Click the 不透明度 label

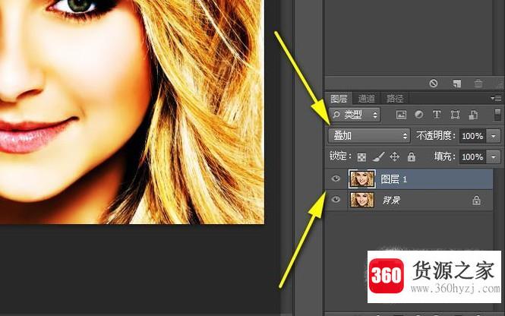coord(435,136)
